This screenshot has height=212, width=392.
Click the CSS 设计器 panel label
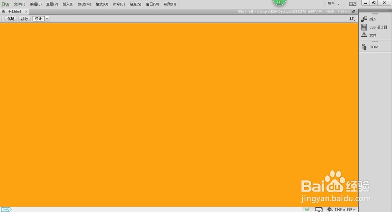point(378,27)
